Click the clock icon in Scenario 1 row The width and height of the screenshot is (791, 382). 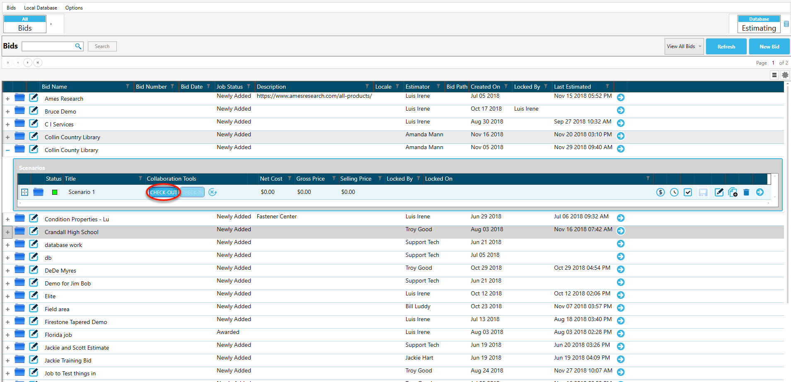click(674, 192)
